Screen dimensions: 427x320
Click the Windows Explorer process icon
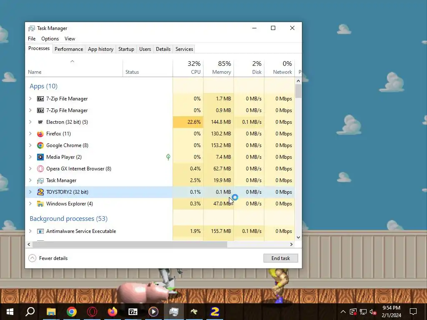coord(40,204)
